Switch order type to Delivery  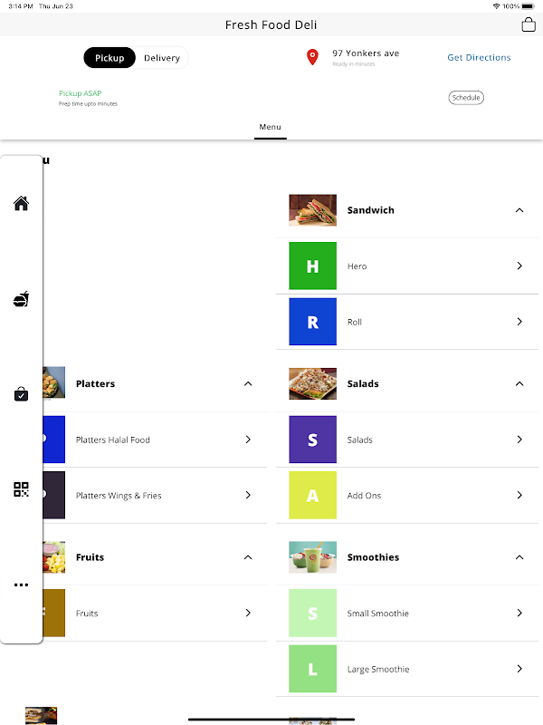(162, 58)
